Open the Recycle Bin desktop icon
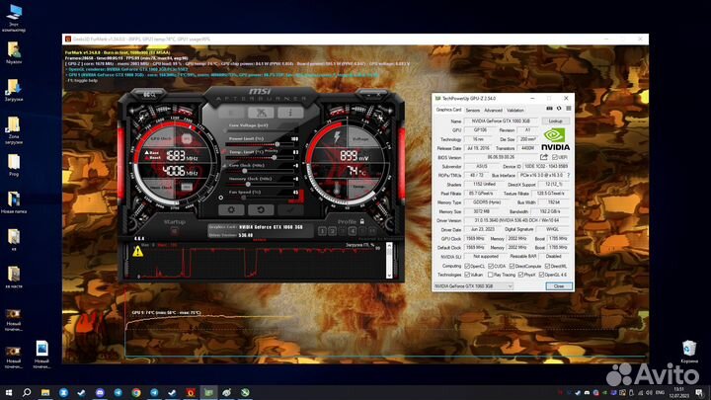Image resolution: width=711 pixels, height=400 pixels. point(689,352)
